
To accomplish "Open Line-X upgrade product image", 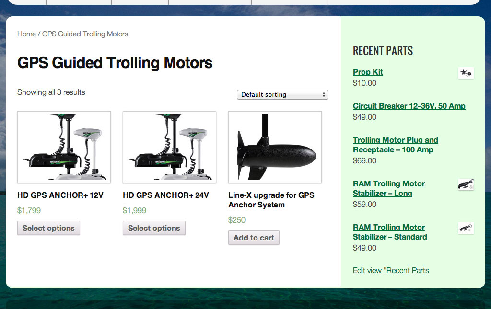I will (x=275, y=147).
